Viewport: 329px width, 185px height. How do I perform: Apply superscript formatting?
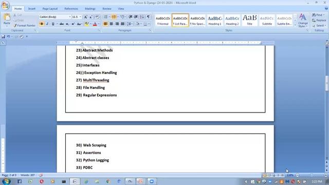coord(73,24)
